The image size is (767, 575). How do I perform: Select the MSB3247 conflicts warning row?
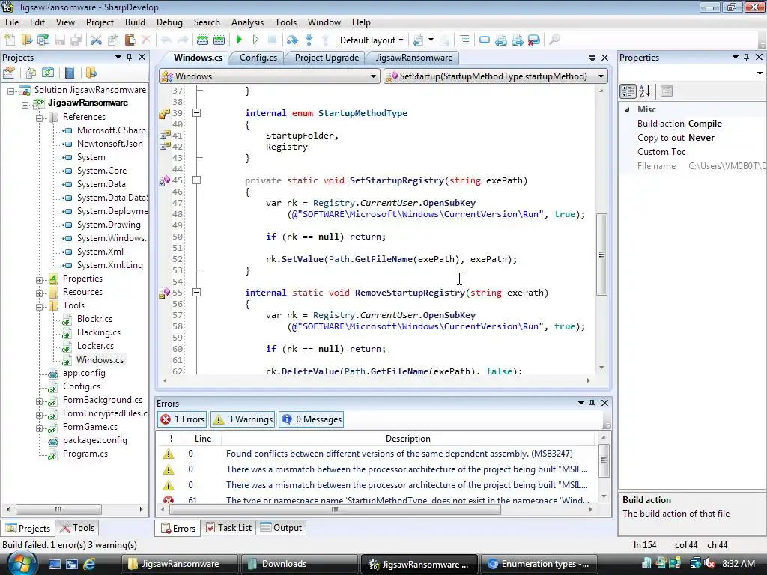click(377, 454)
